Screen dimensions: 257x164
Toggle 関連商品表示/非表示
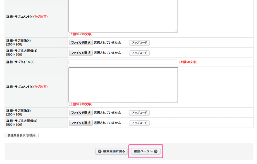coord(22,136)
